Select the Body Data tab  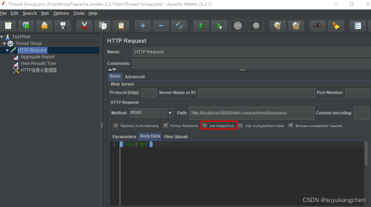point(150,136)
